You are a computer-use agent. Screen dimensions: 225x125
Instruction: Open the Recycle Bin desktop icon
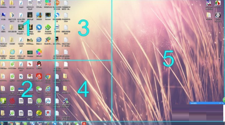coord(3,27)
